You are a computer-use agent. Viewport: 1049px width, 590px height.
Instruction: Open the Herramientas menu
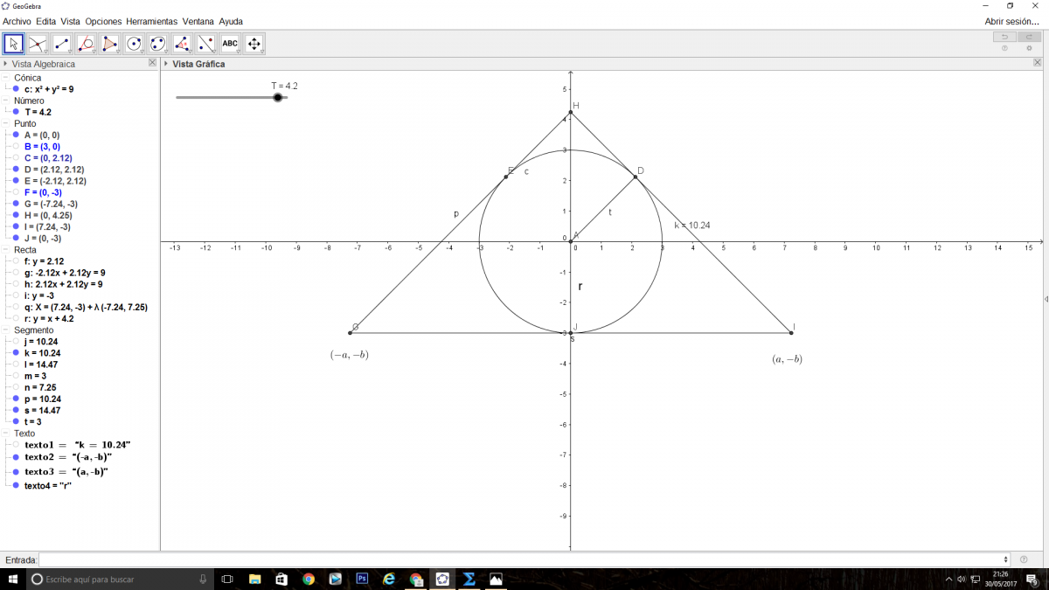[x=151, y=21]
